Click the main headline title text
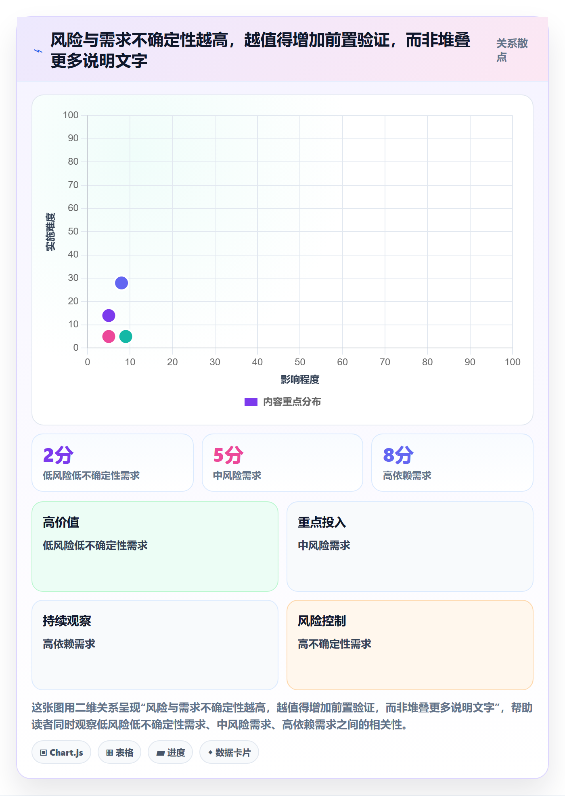 260,50
